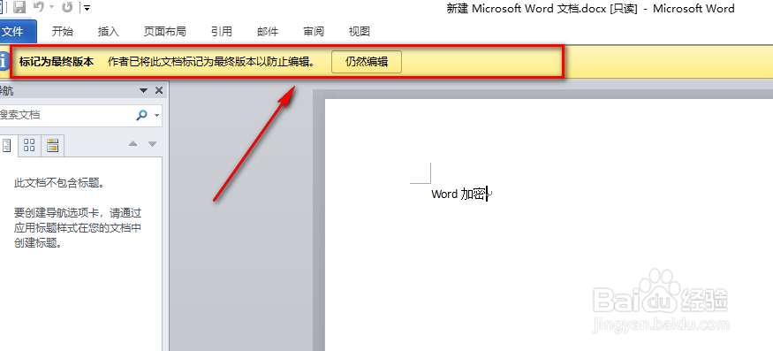
Task: Click the 标记为最终版本 label
Action: [x=57, y=62]
